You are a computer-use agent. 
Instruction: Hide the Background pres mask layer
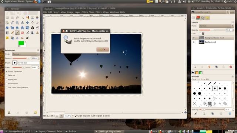(x=194, y=38)
